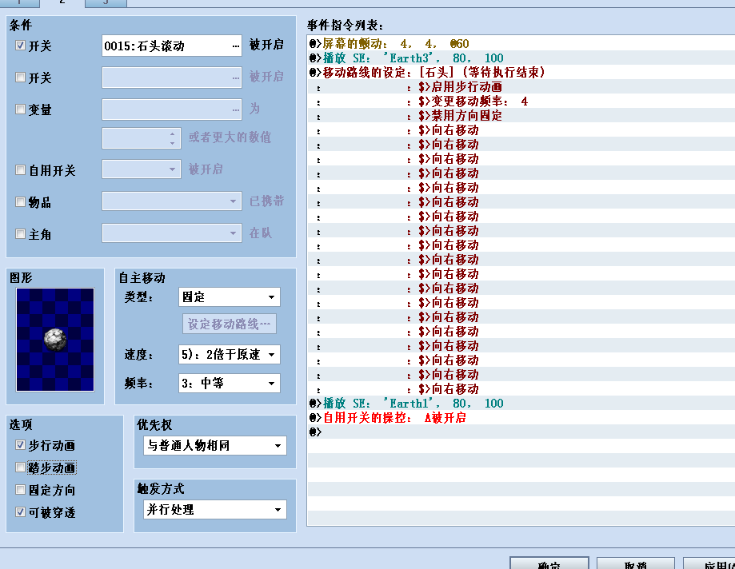
Task: Select the 启用步行动画 route line
Action: (521, 87)
